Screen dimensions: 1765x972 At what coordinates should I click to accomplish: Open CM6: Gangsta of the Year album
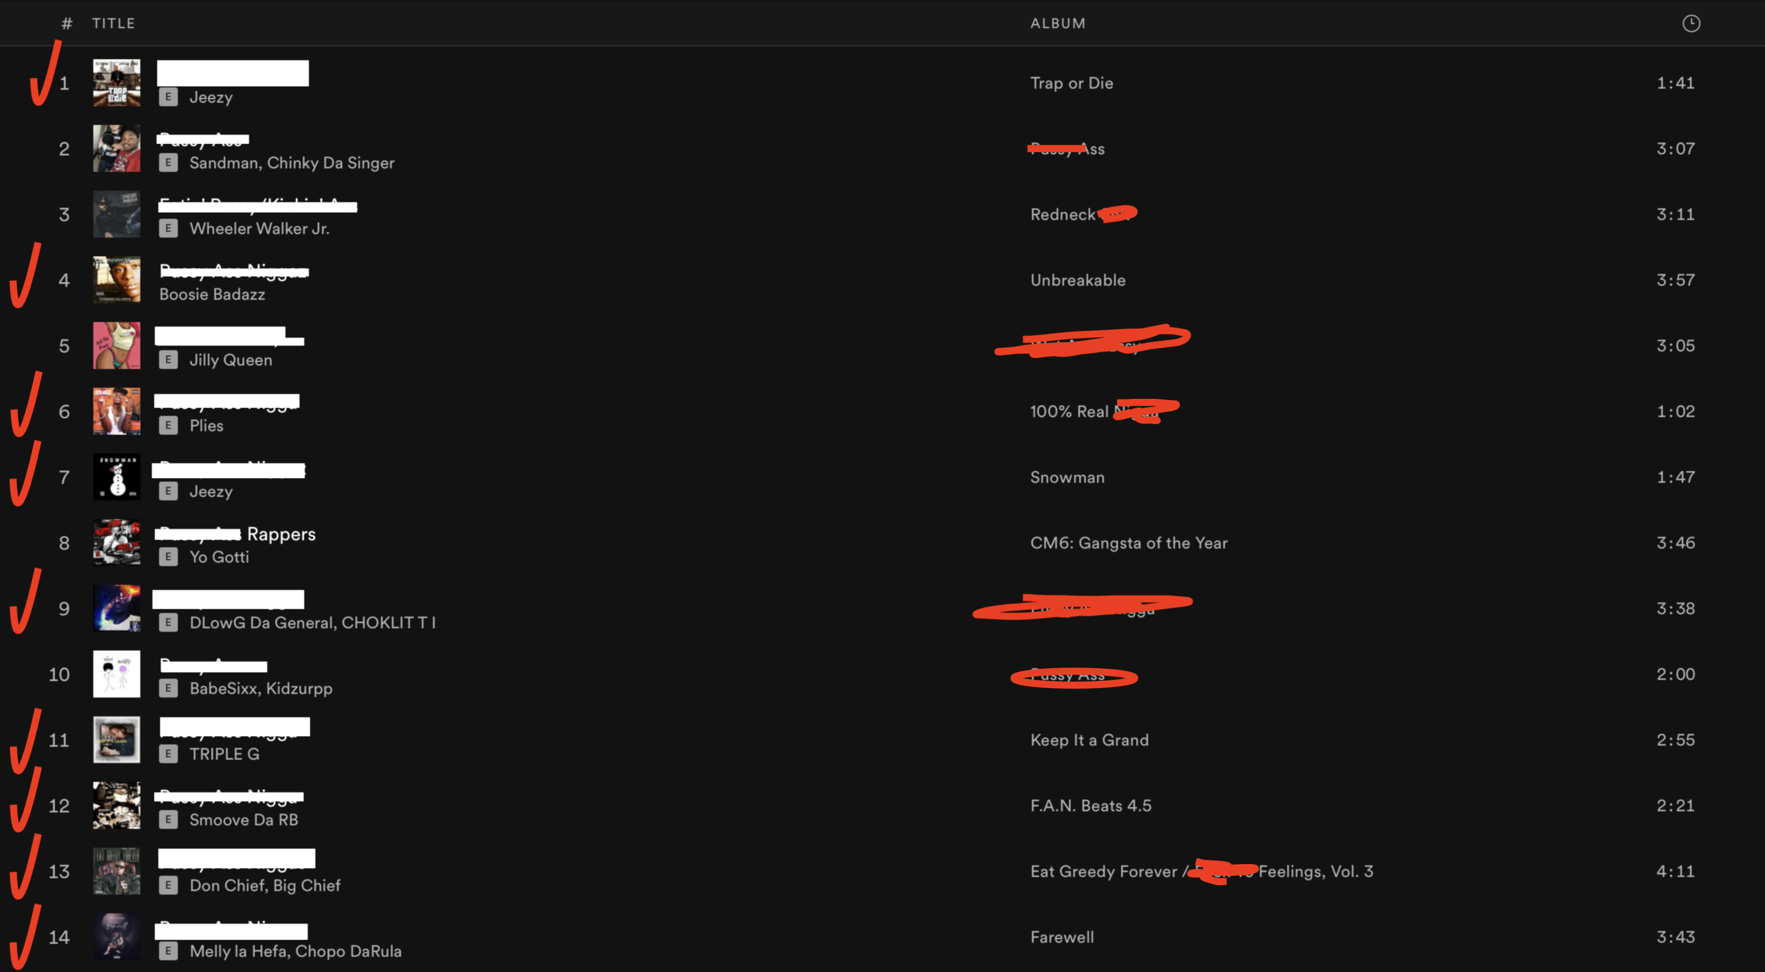click(1129, 543)
